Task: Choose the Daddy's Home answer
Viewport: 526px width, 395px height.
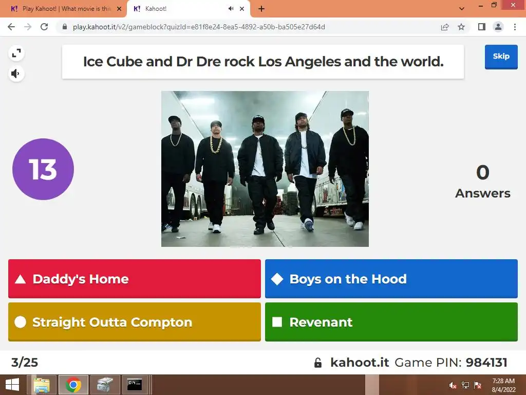Action: point(135,279)
